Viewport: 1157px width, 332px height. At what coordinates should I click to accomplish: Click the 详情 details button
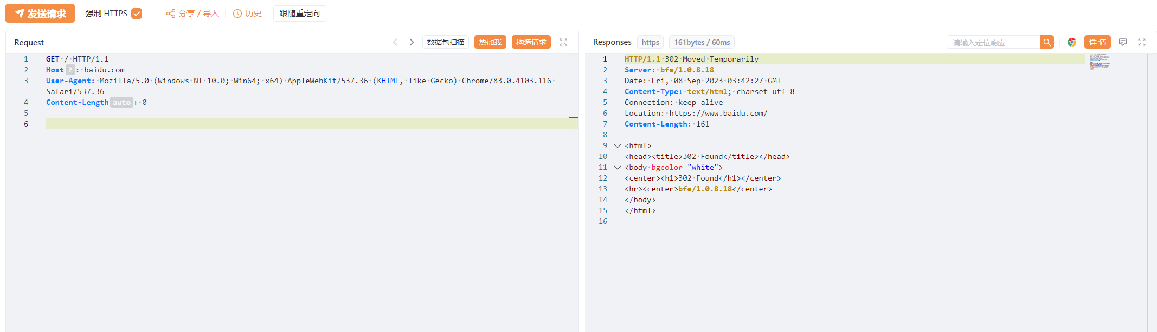(1097, 42)
